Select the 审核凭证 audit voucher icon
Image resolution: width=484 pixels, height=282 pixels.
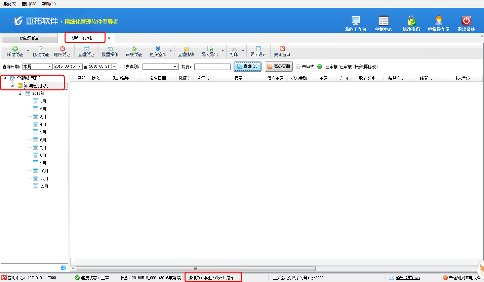[134, 49]
